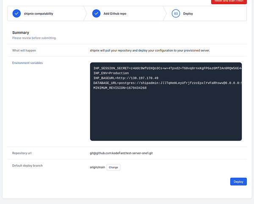This screenshot has width=254, height=204.
Task: Click the origin/main branch text
Action: point(97,167)
